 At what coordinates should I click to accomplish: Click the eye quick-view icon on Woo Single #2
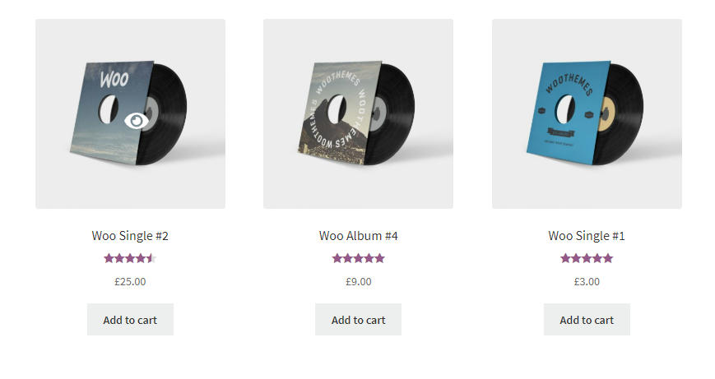coord(137,121)
